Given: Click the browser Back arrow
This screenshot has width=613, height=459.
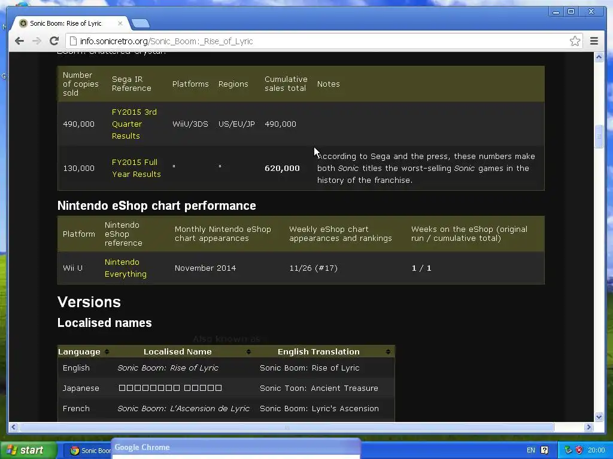Looking at the screenshot, I should pyautogui.click(x=19, y=41).
